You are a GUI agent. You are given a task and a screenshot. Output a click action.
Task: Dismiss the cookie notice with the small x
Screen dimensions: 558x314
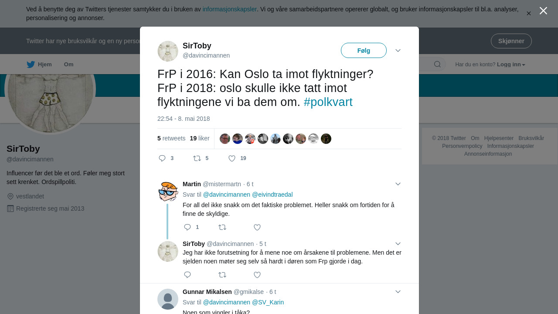529,14
